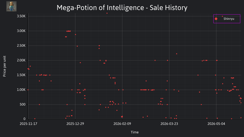
Task: Click the 500 price axis label
Action: [x=22, y=104]
